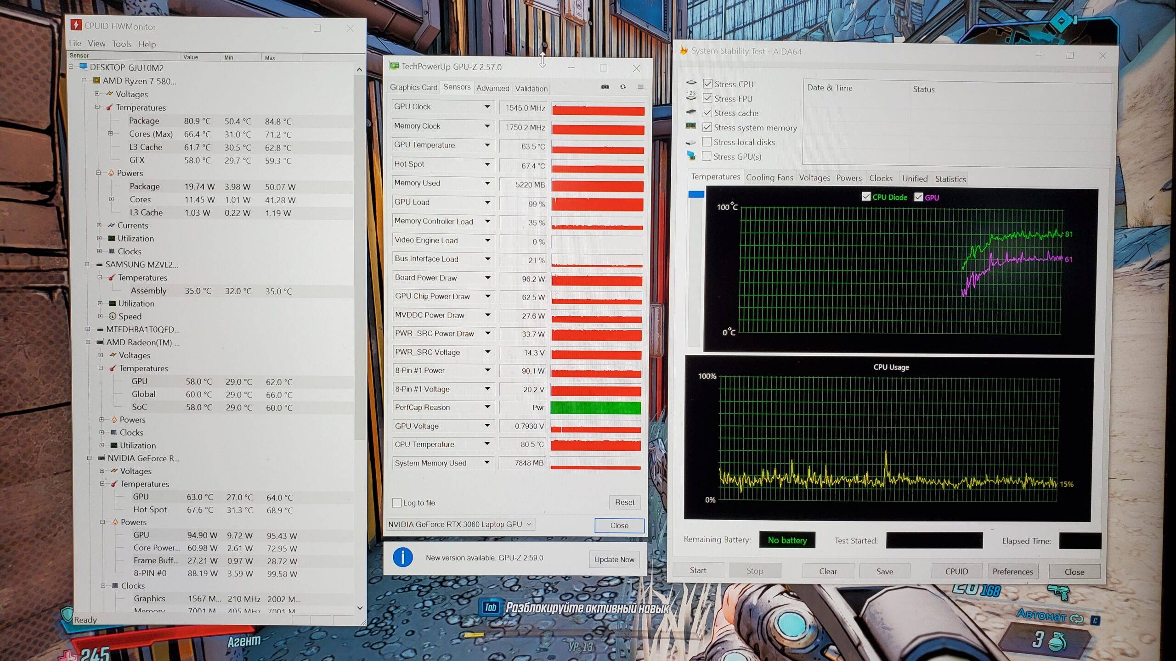Click the DESKTOP-GJUT0M2 computer icon
Viewport: 1176px width, 661px height.
point(83,67)
